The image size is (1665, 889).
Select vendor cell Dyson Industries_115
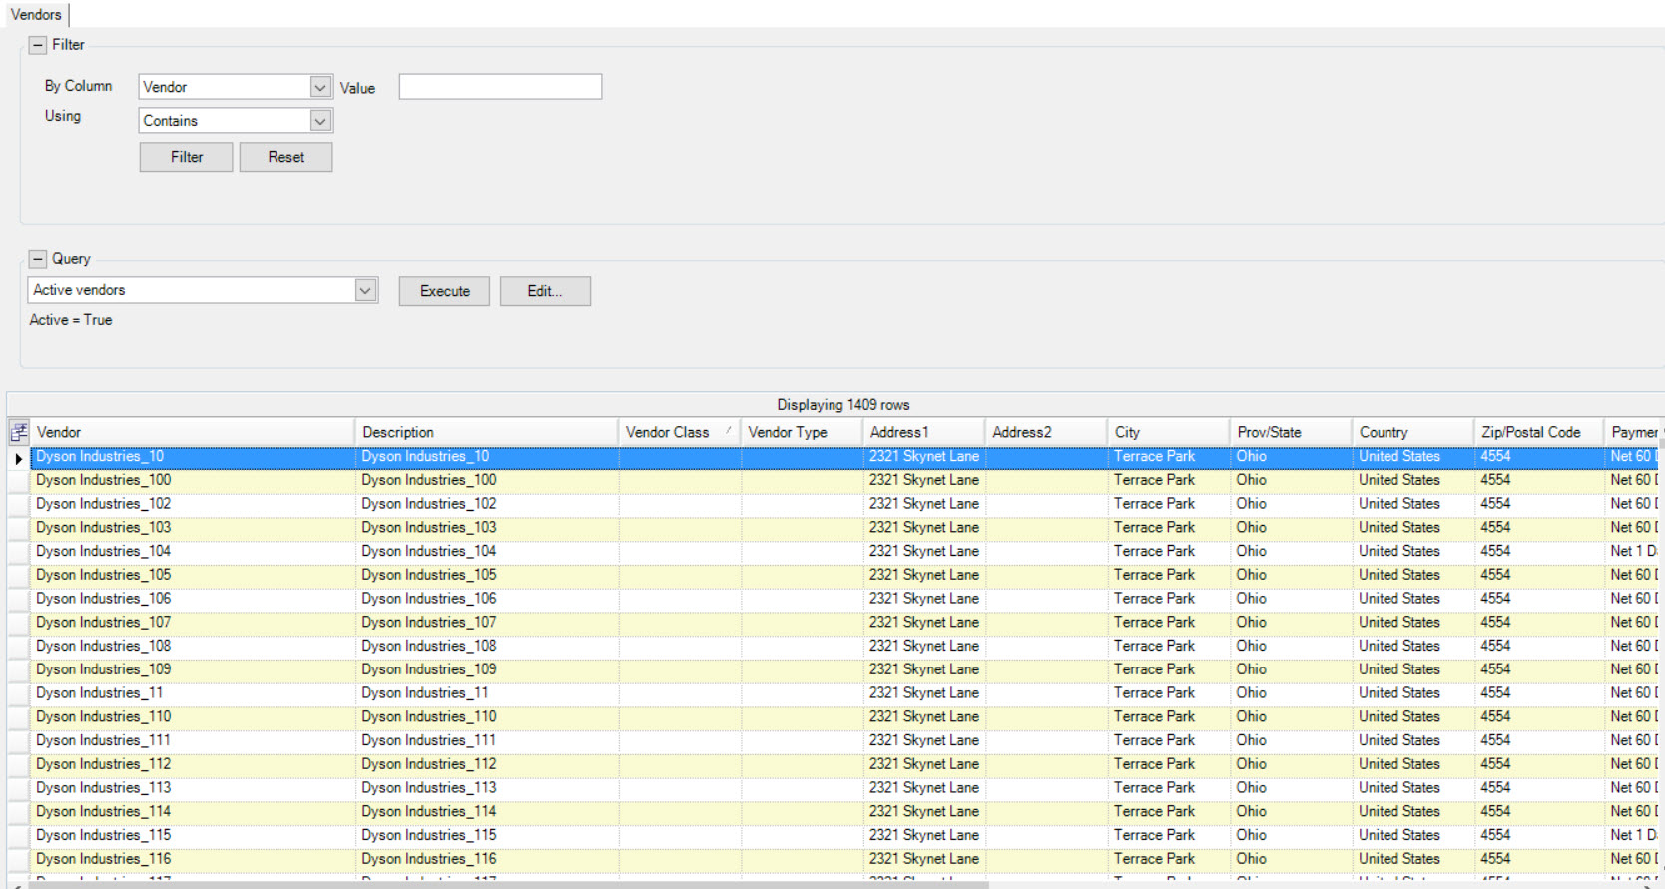click(193, 835)
